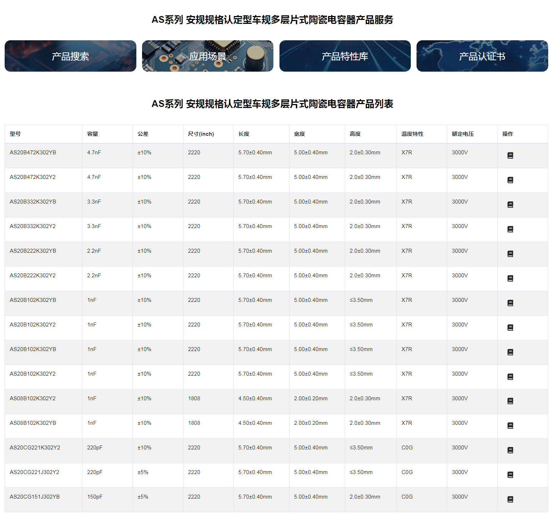
Task: Open the datasheet icon for AS20CG151J302YB
Action: 510,500
